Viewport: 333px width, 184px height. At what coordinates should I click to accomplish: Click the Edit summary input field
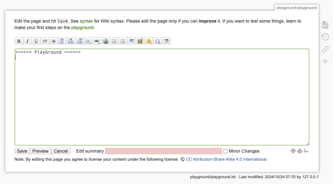(x=164, y=151)
